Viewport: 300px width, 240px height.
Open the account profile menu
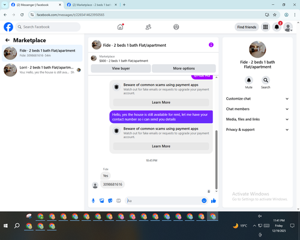tap(288, 27)
